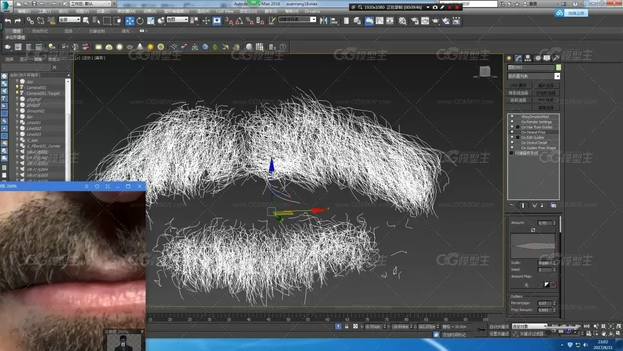Open the Rendering (R) menu
Viewport: 623px width, 351px height.
pos(203,11)
